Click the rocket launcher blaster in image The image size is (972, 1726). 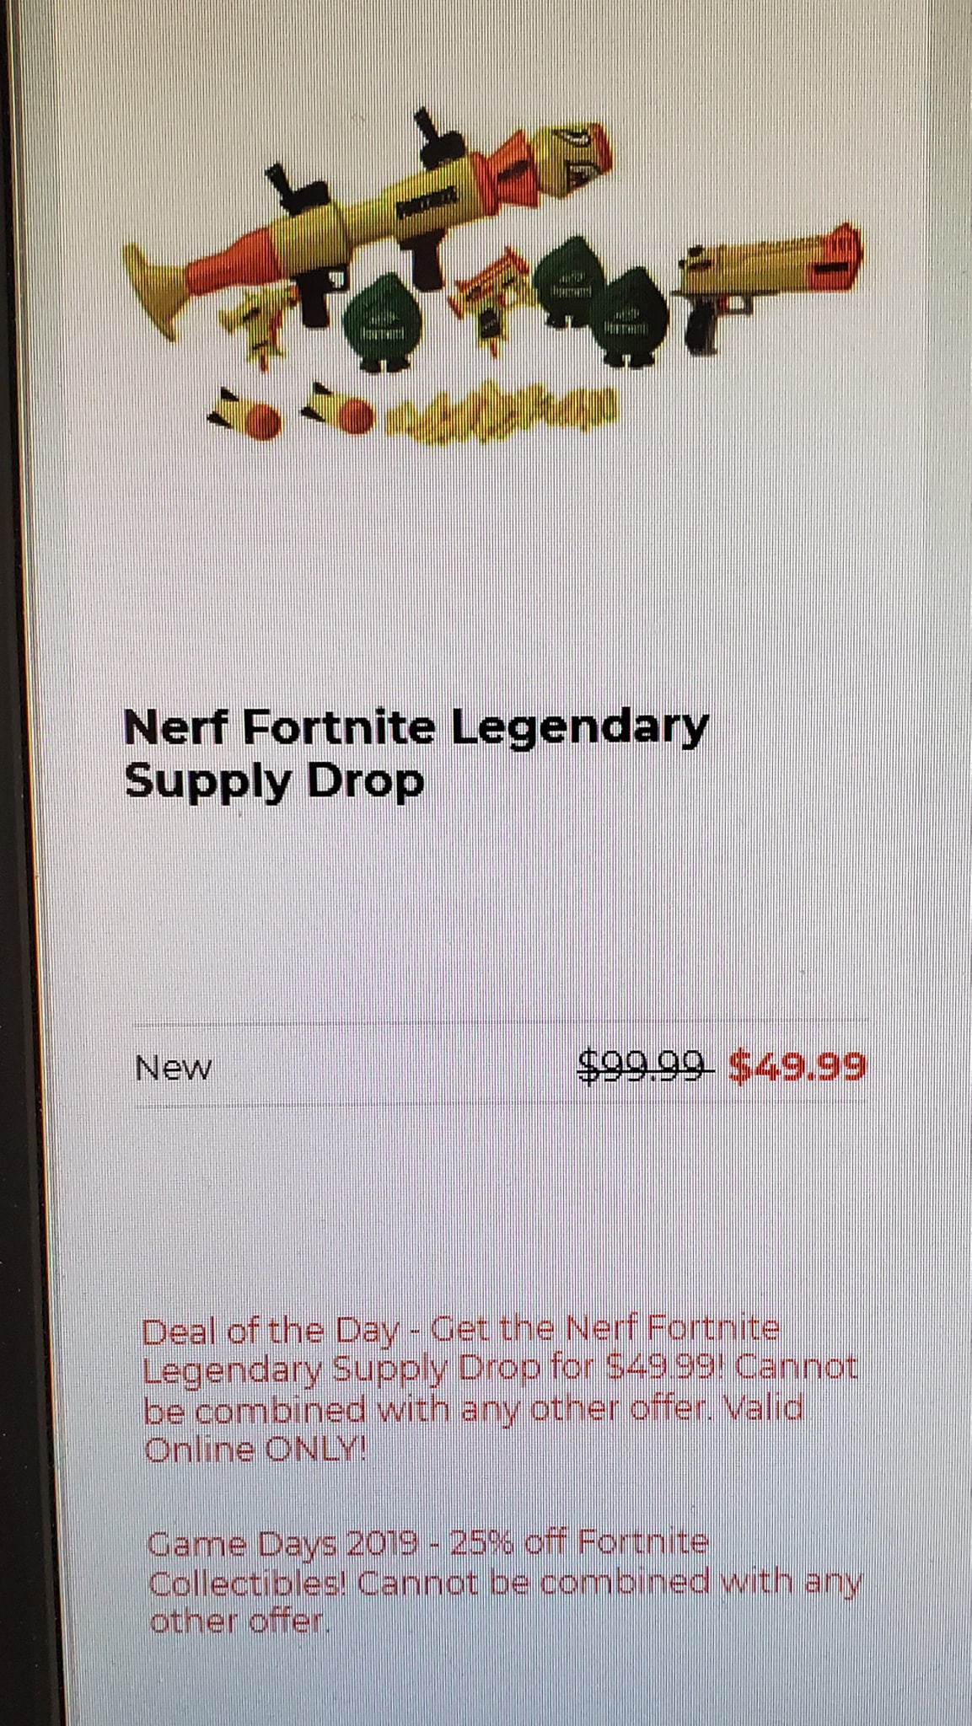[368, 225]
